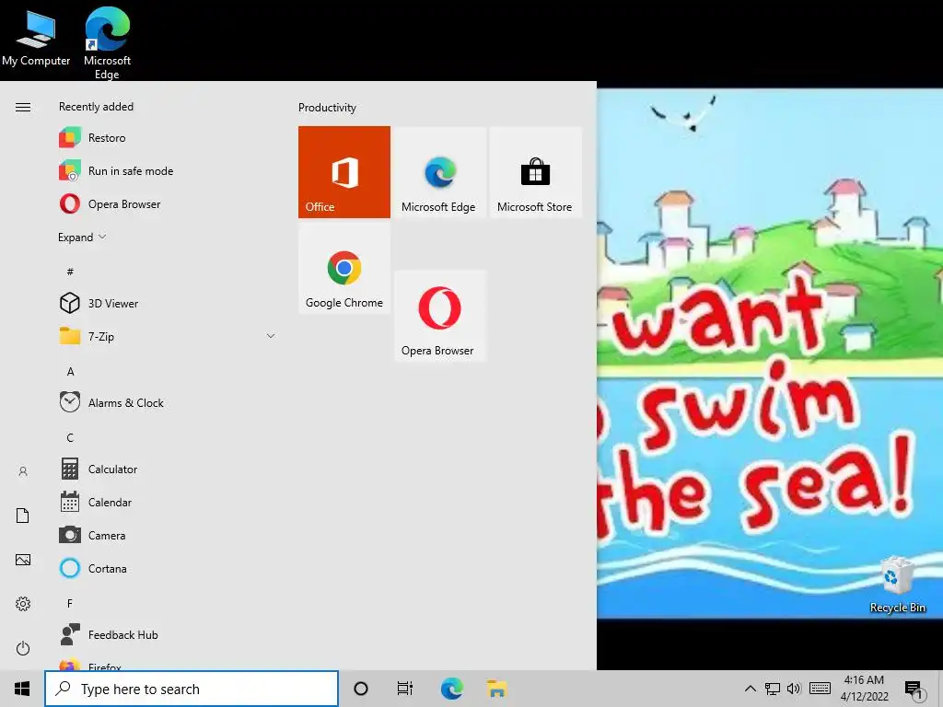This screenshot has width=943, height=707.
Task: Show hidden tray icons chevron
Action: point(750,689)
